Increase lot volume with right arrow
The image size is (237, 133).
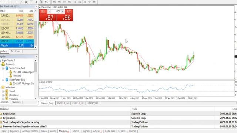pos(63,11)
